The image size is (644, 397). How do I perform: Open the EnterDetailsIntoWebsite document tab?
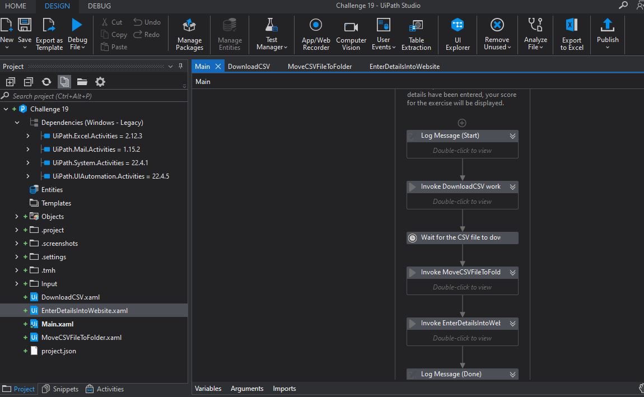404,67
